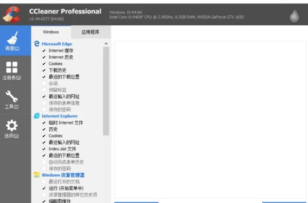The width and height of the screenshot is (308, 203).
Task: Enable the 会话 checkbox
Action: pos(44,84)
